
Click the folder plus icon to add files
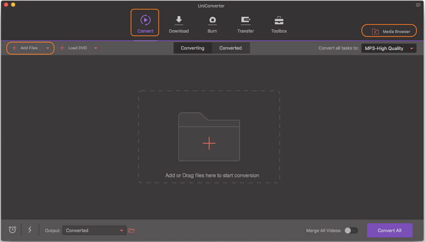[x=209, y=137]
